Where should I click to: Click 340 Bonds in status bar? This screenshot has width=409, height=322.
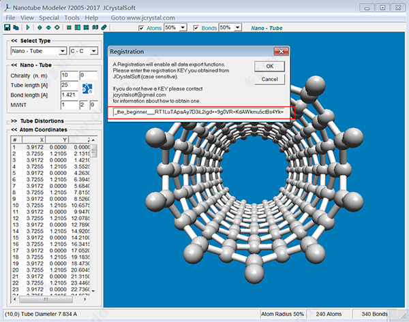point(374,314)
